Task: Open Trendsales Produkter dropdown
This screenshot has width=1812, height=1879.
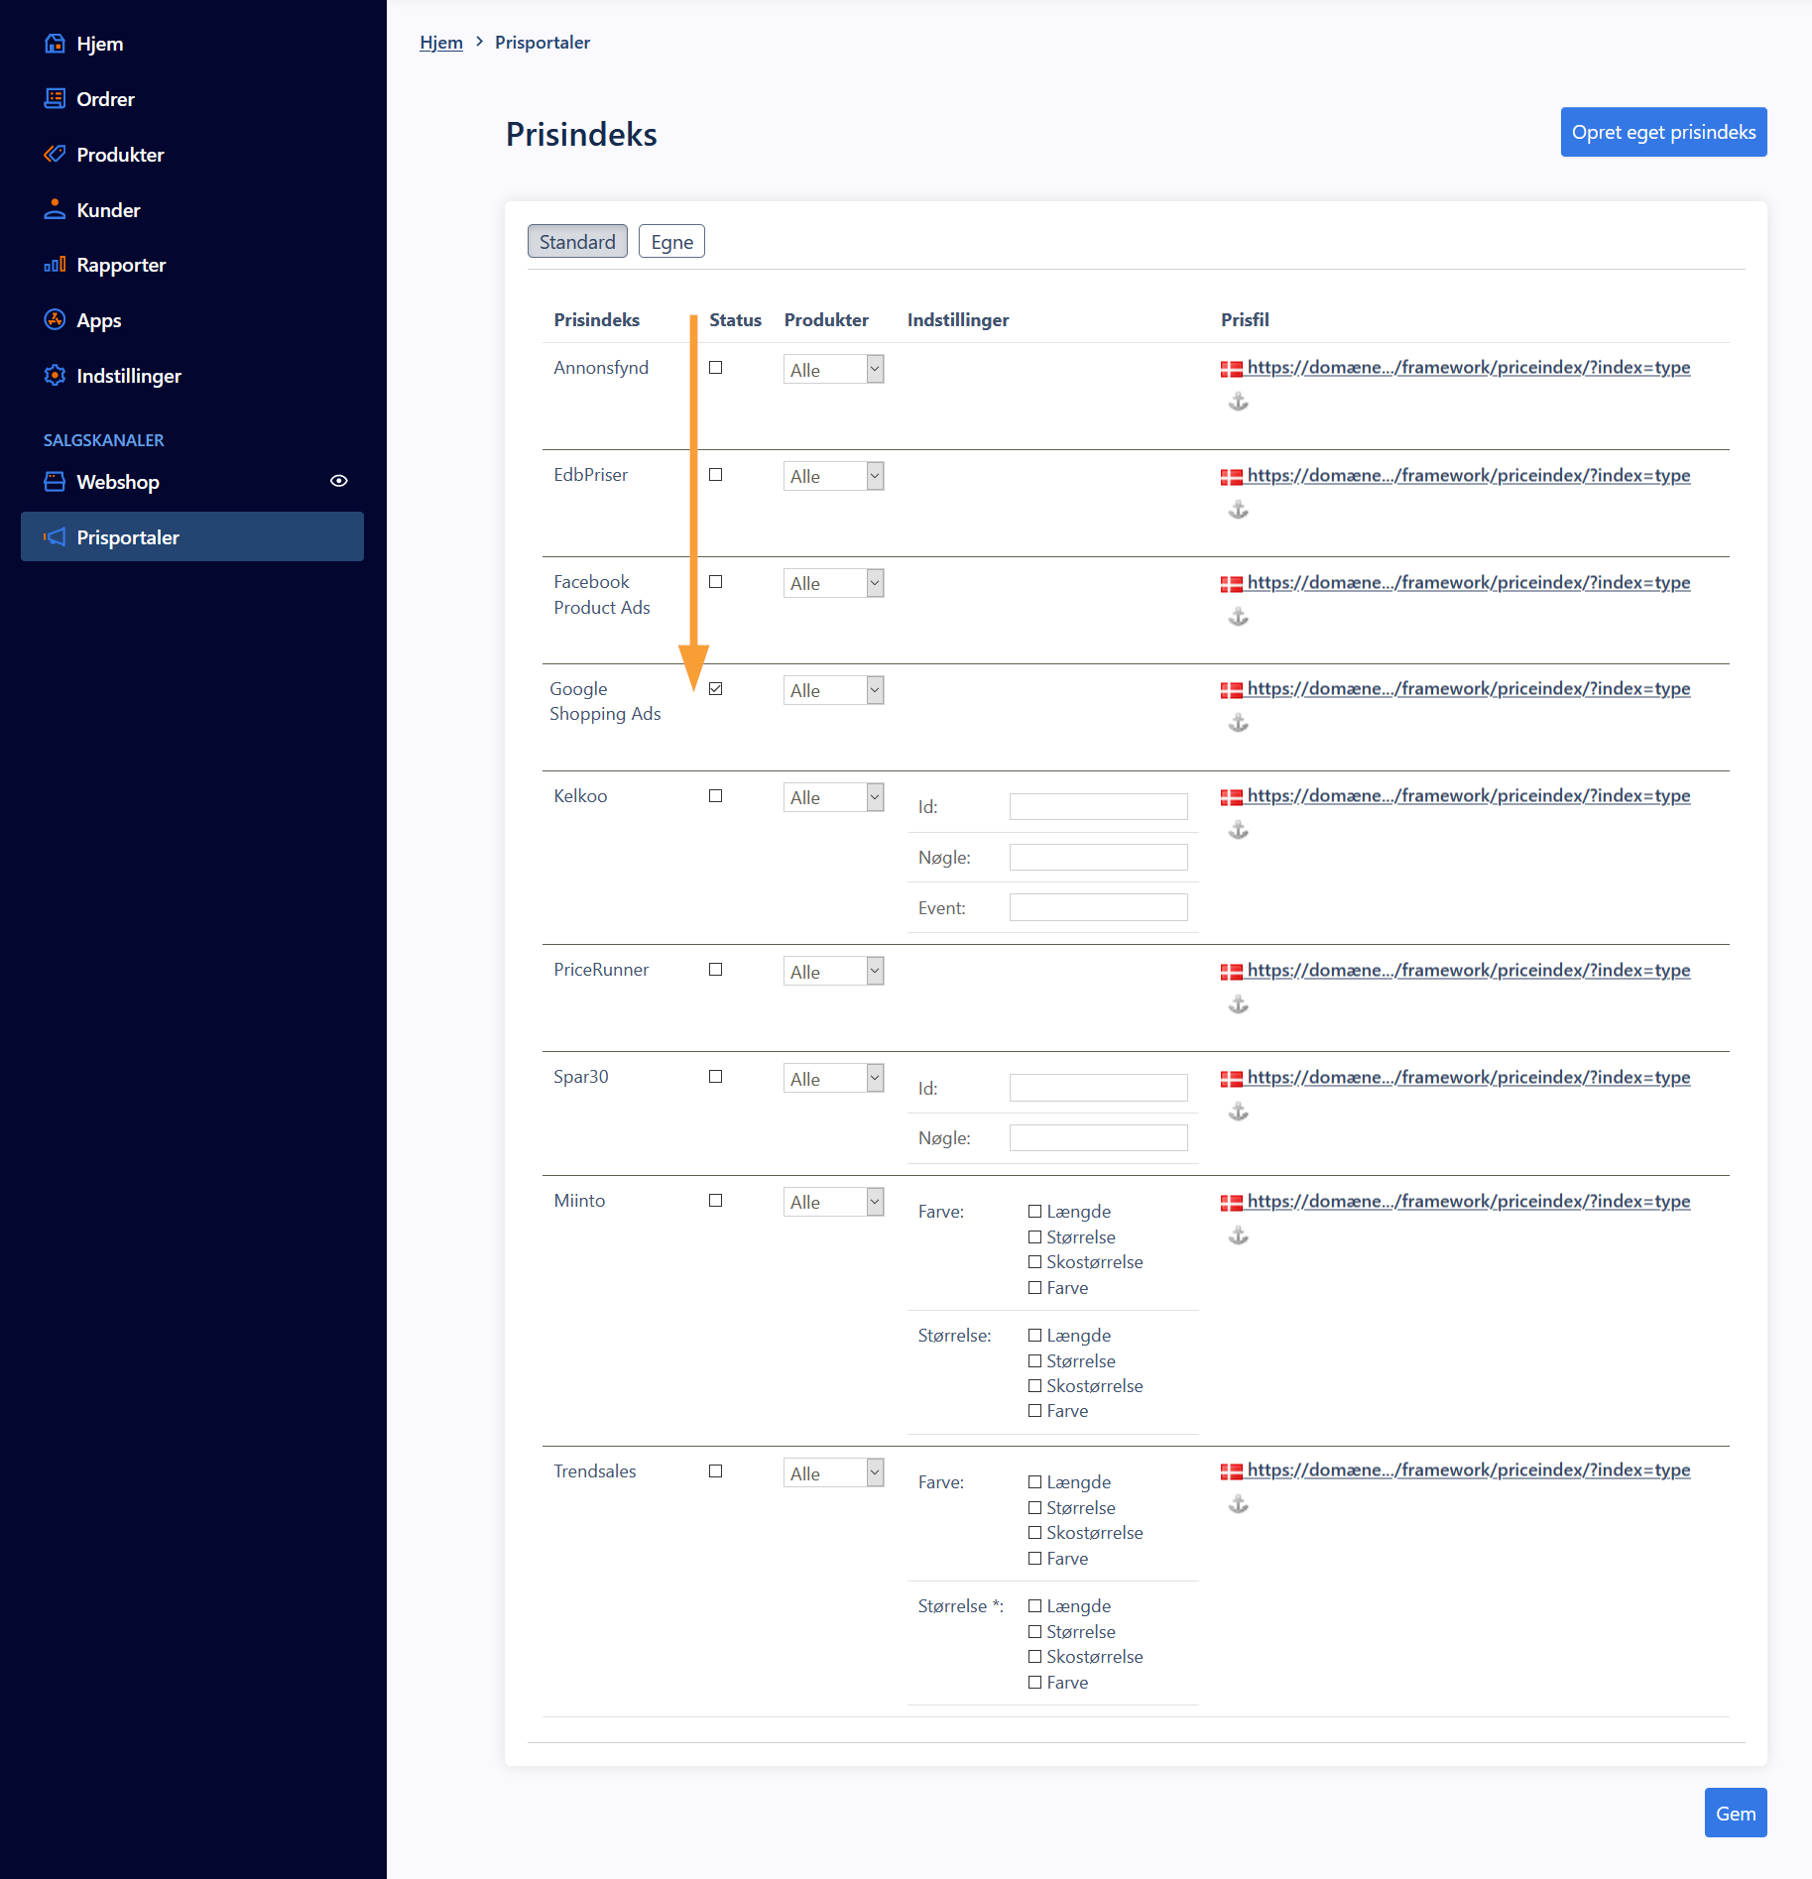Action: pyautogui.click(x=834, y=1473)
